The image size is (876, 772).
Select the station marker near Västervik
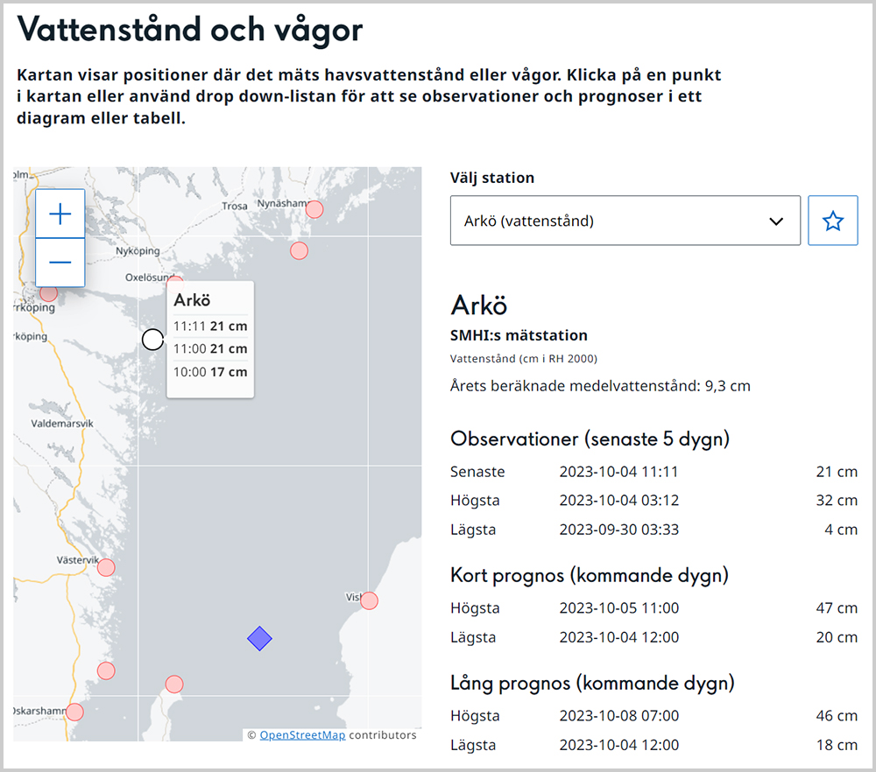tap(106, 567)
